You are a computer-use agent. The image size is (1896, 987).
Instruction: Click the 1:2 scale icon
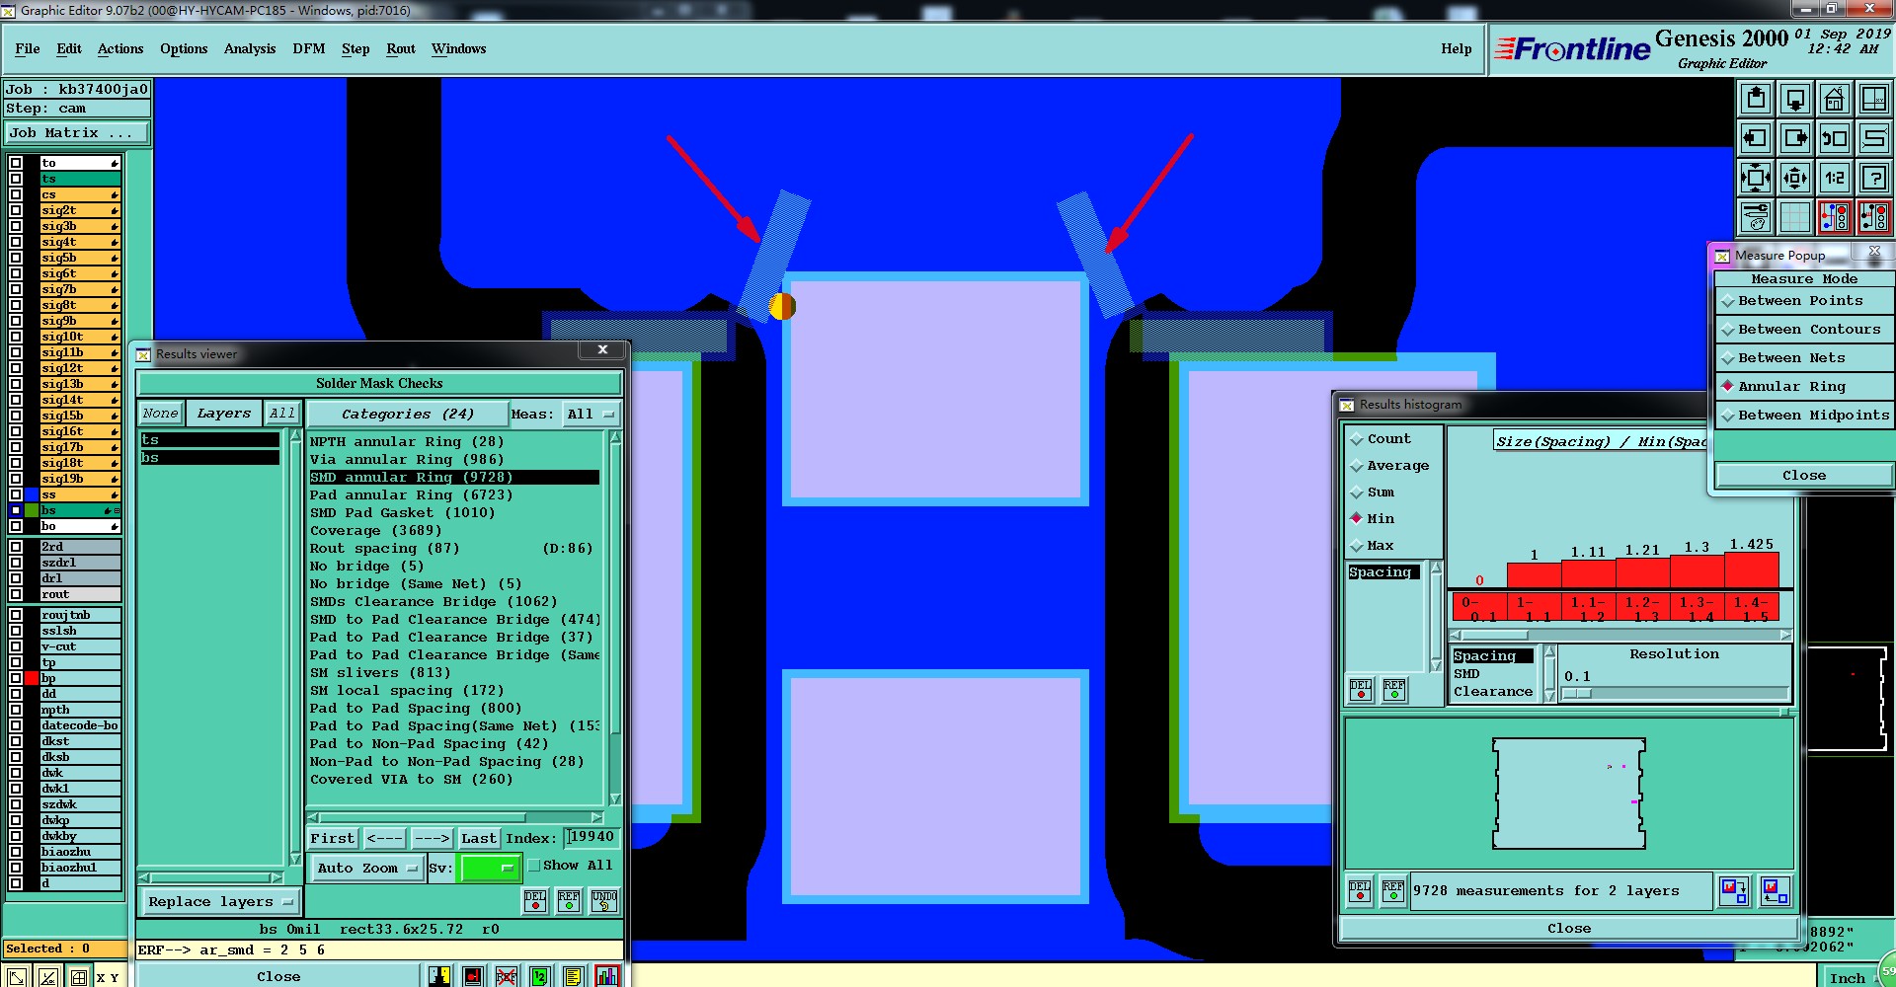[x=1835, y=178]
